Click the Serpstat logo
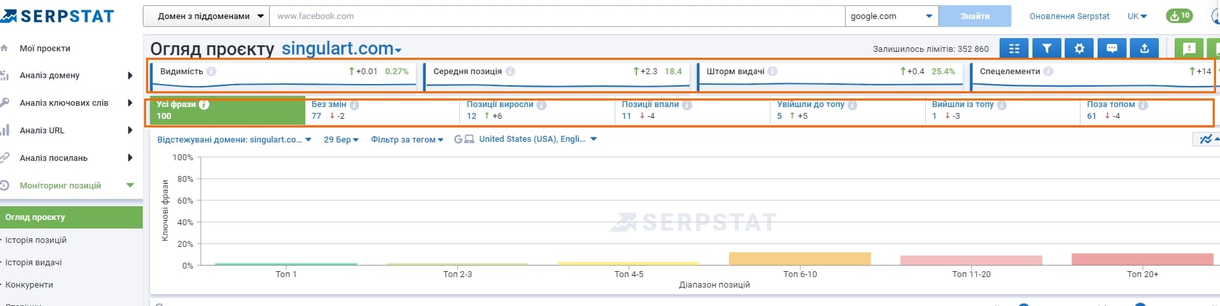 click(x=58, y=16)
